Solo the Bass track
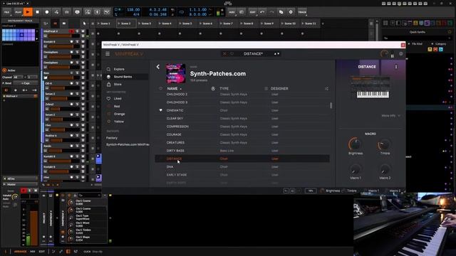This screenshot has width=456, height=256. click(78, 73)
